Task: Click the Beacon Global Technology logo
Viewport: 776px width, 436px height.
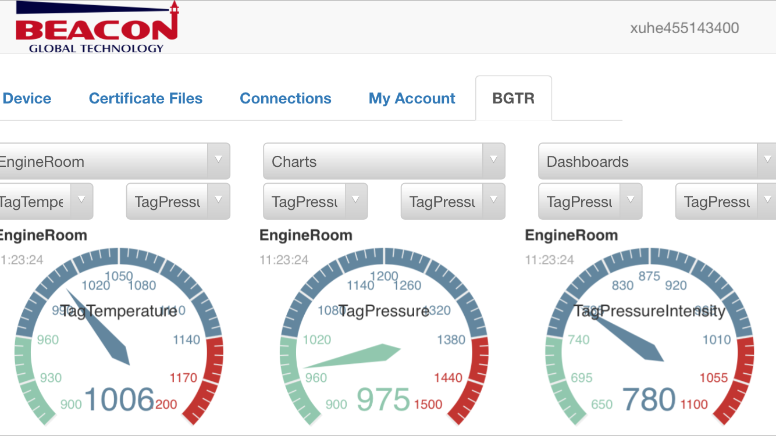Action: (96, 28)
